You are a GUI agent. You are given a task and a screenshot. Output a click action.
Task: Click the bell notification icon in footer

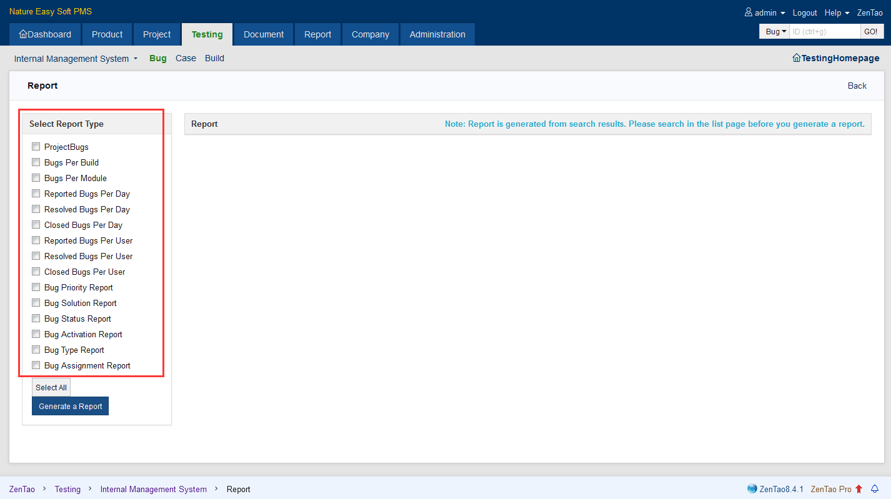click(x=875, y=489)
